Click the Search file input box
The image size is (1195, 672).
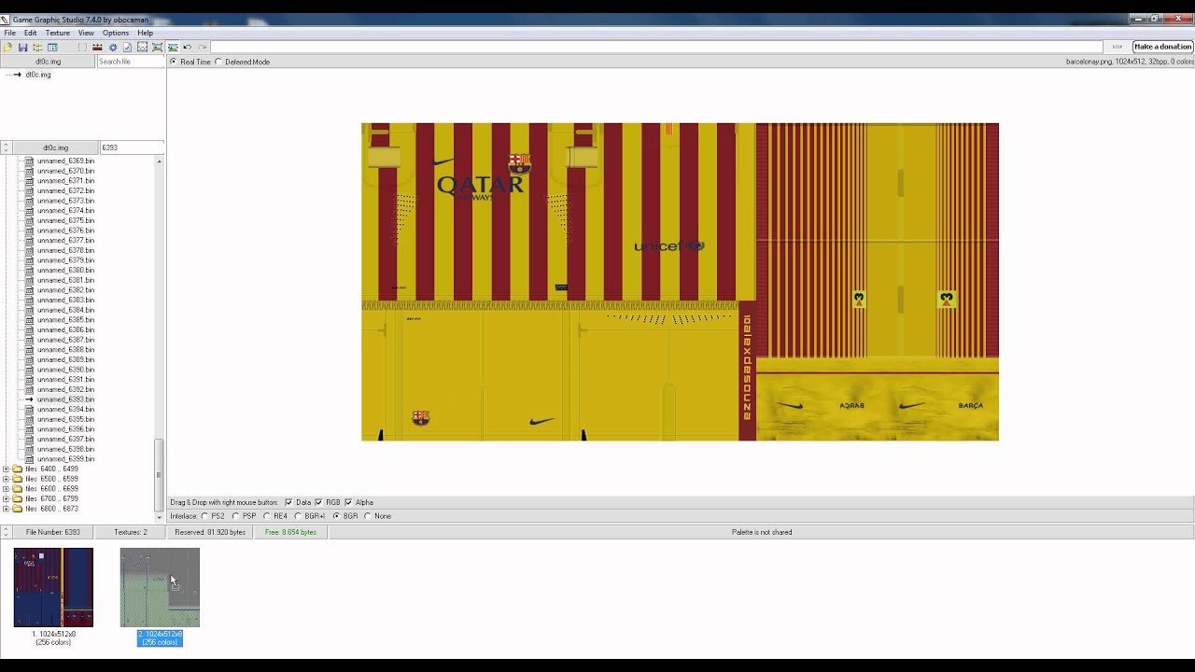131,62
